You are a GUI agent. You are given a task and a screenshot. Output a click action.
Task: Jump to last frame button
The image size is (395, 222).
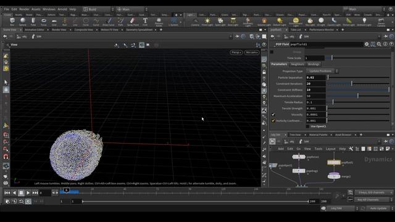pos(35,193)
